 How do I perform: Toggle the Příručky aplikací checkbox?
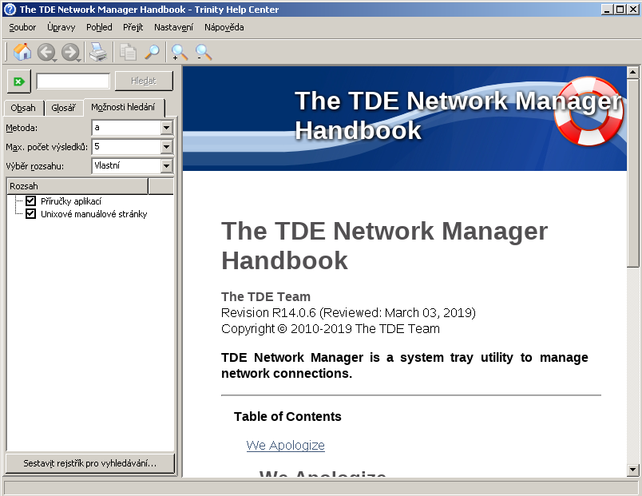click(30, 200)
